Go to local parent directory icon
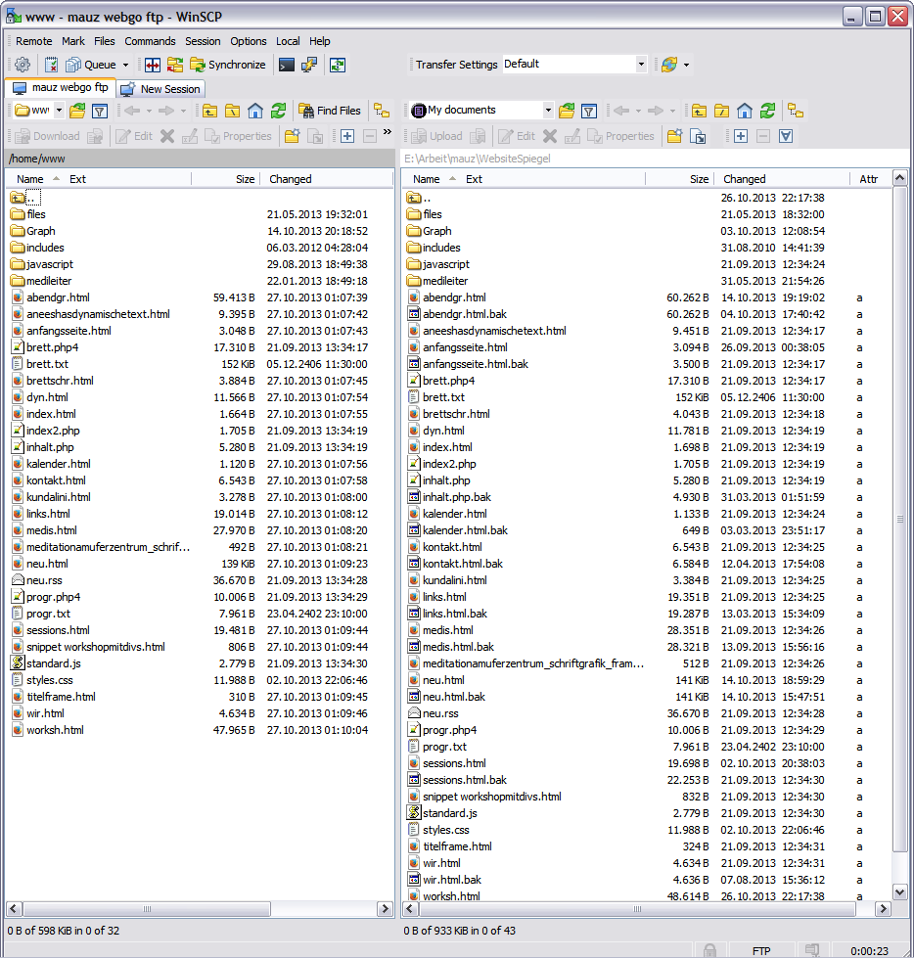This screenshot has width=914, height=959. [699, 111]
